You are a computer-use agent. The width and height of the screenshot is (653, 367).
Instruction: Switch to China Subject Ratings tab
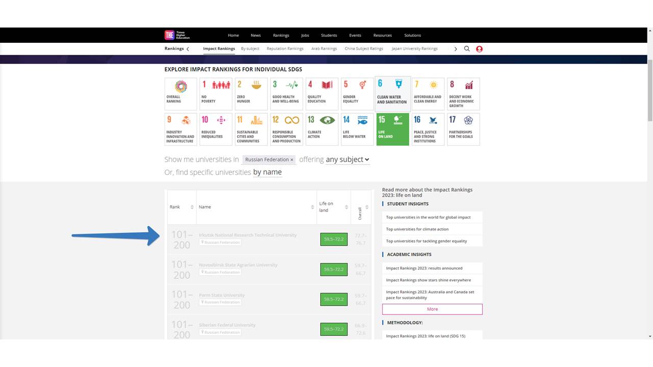364,49
